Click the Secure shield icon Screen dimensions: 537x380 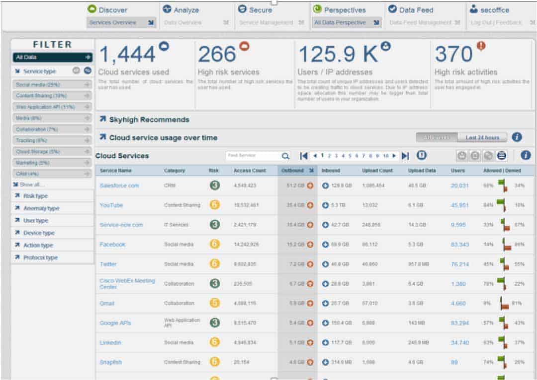coord(242,9)
